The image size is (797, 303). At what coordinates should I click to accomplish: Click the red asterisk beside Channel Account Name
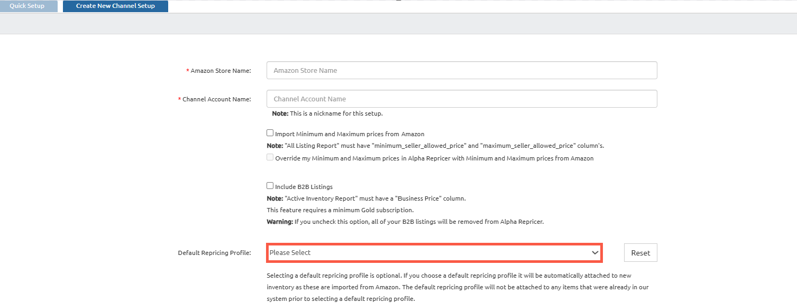click(x=180, y=99)
